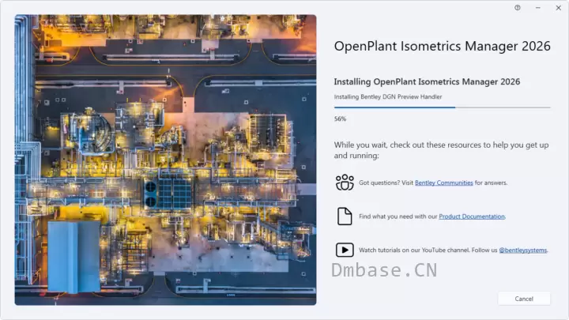Follow the @bentleysystems link
569x320 pixels.
[x=523, y=250]
